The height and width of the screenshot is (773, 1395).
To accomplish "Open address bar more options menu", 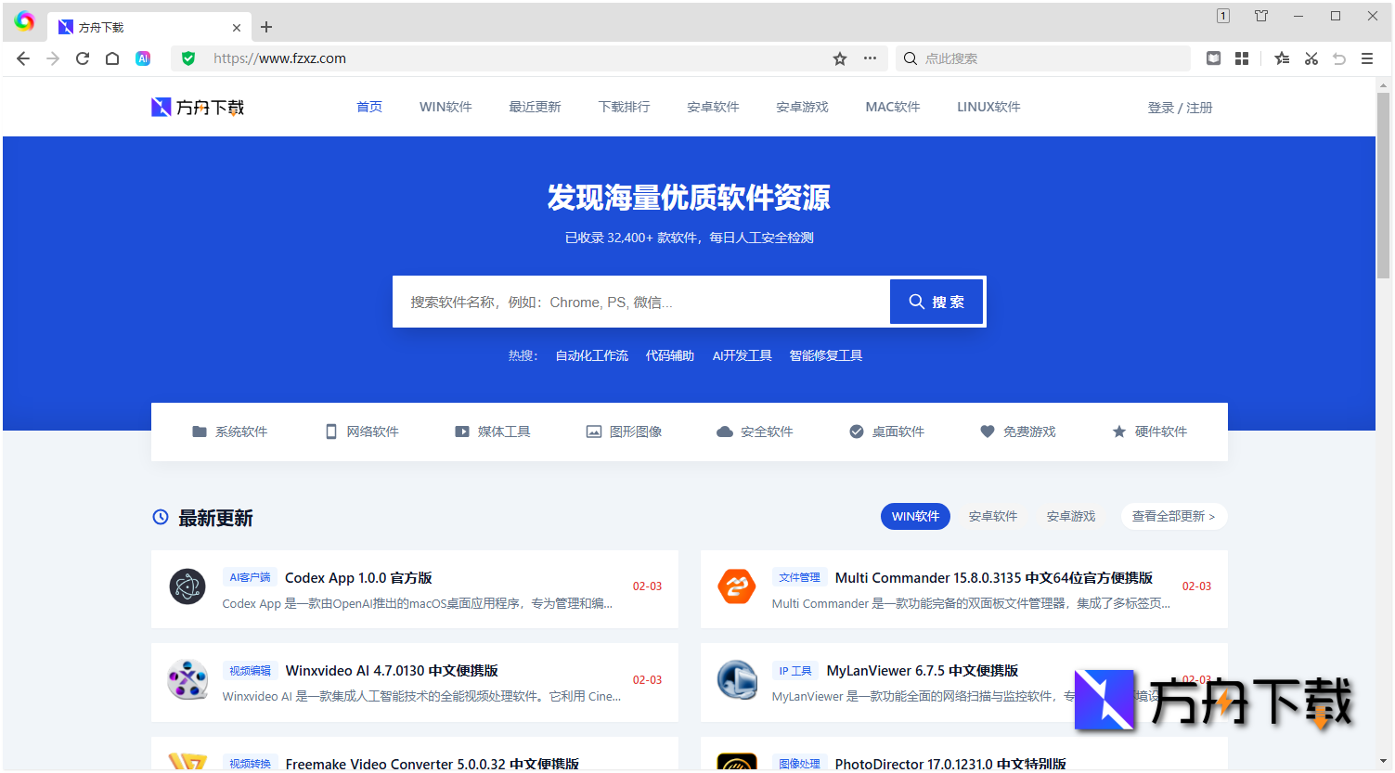I will 870,58.
